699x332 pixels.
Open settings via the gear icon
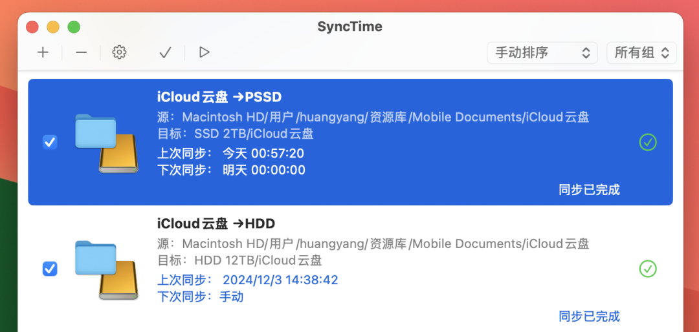click(120, 52)
